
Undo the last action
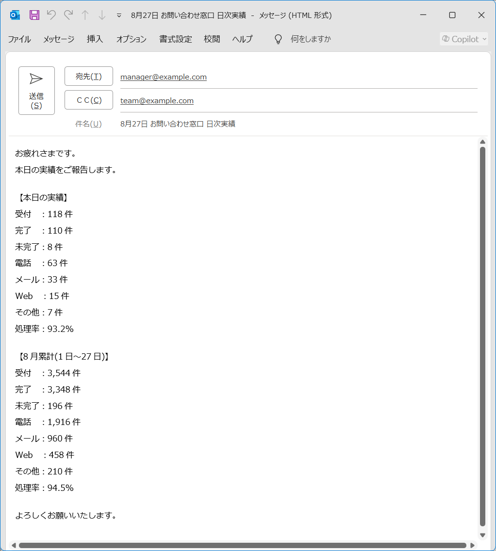[x=51, y=15]
